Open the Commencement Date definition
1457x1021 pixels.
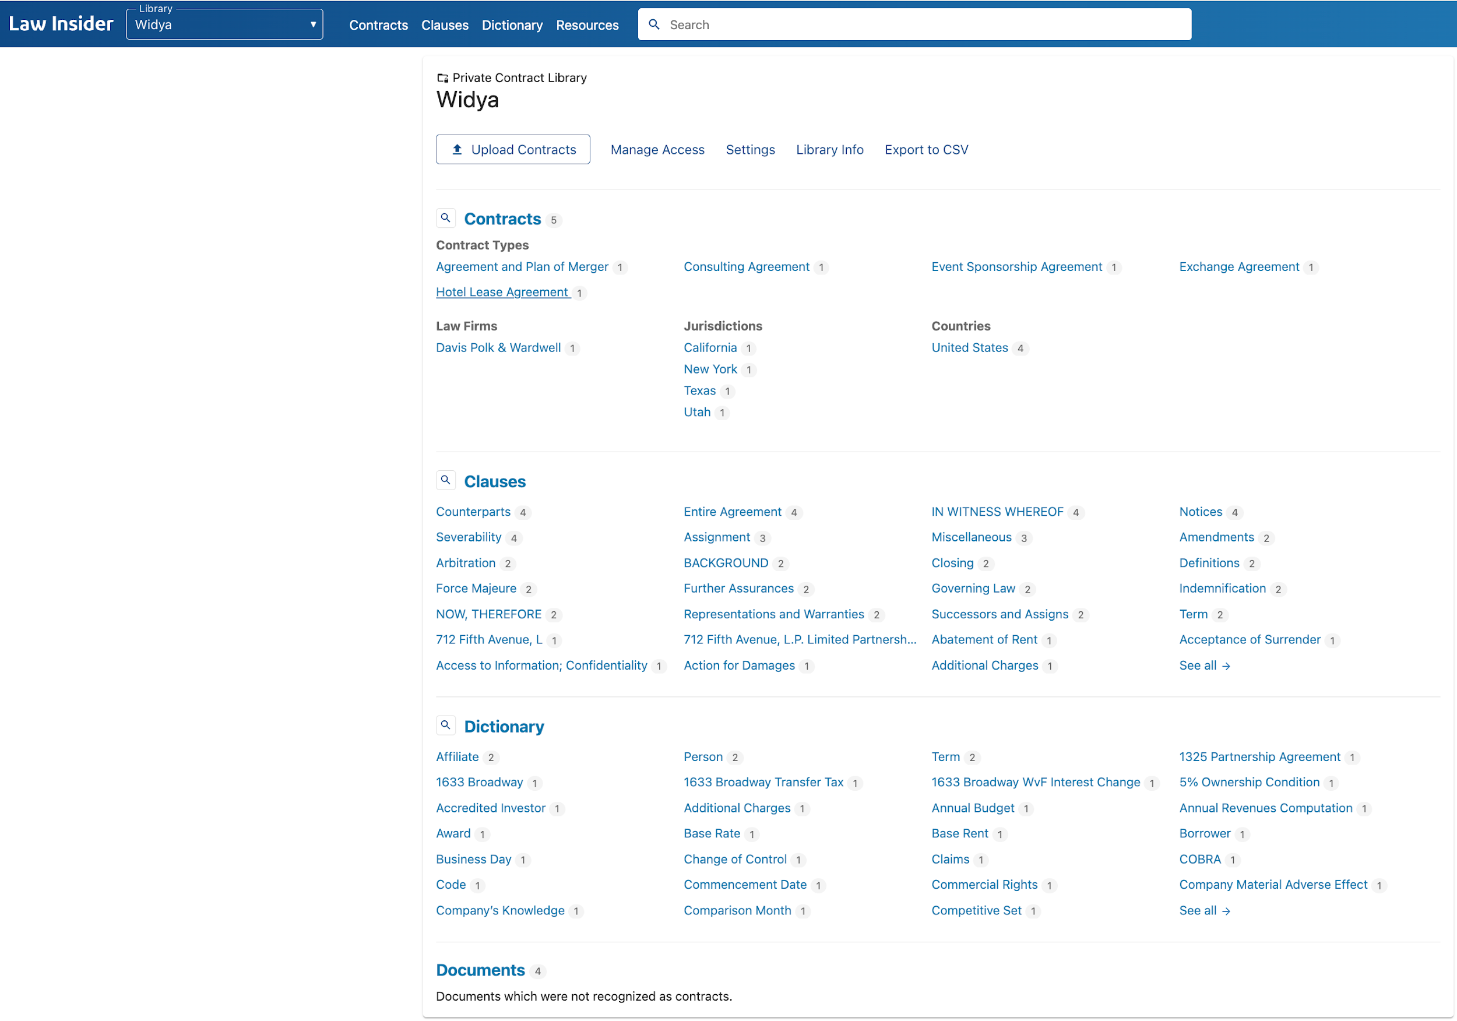(x=745, y=885)
